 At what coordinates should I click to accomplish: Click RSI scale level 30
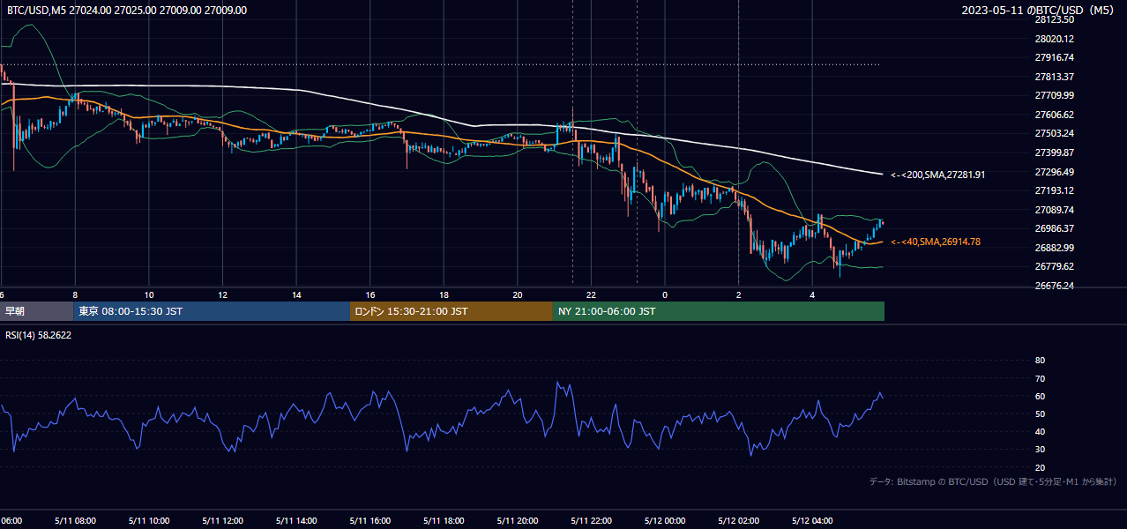[x=1040, y=450]
